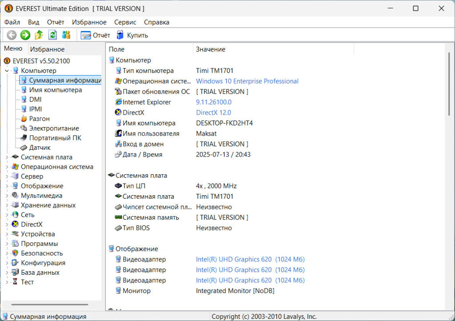The width and height of the screenshot is (455, 321).
Task: Click the grey back arrow toolbar icon
Action: tap(12, 35)
